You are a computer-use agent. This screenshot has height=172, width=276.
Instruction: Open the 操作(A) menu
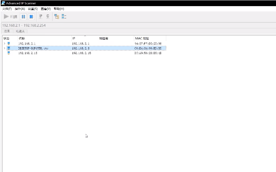(20, 9)
